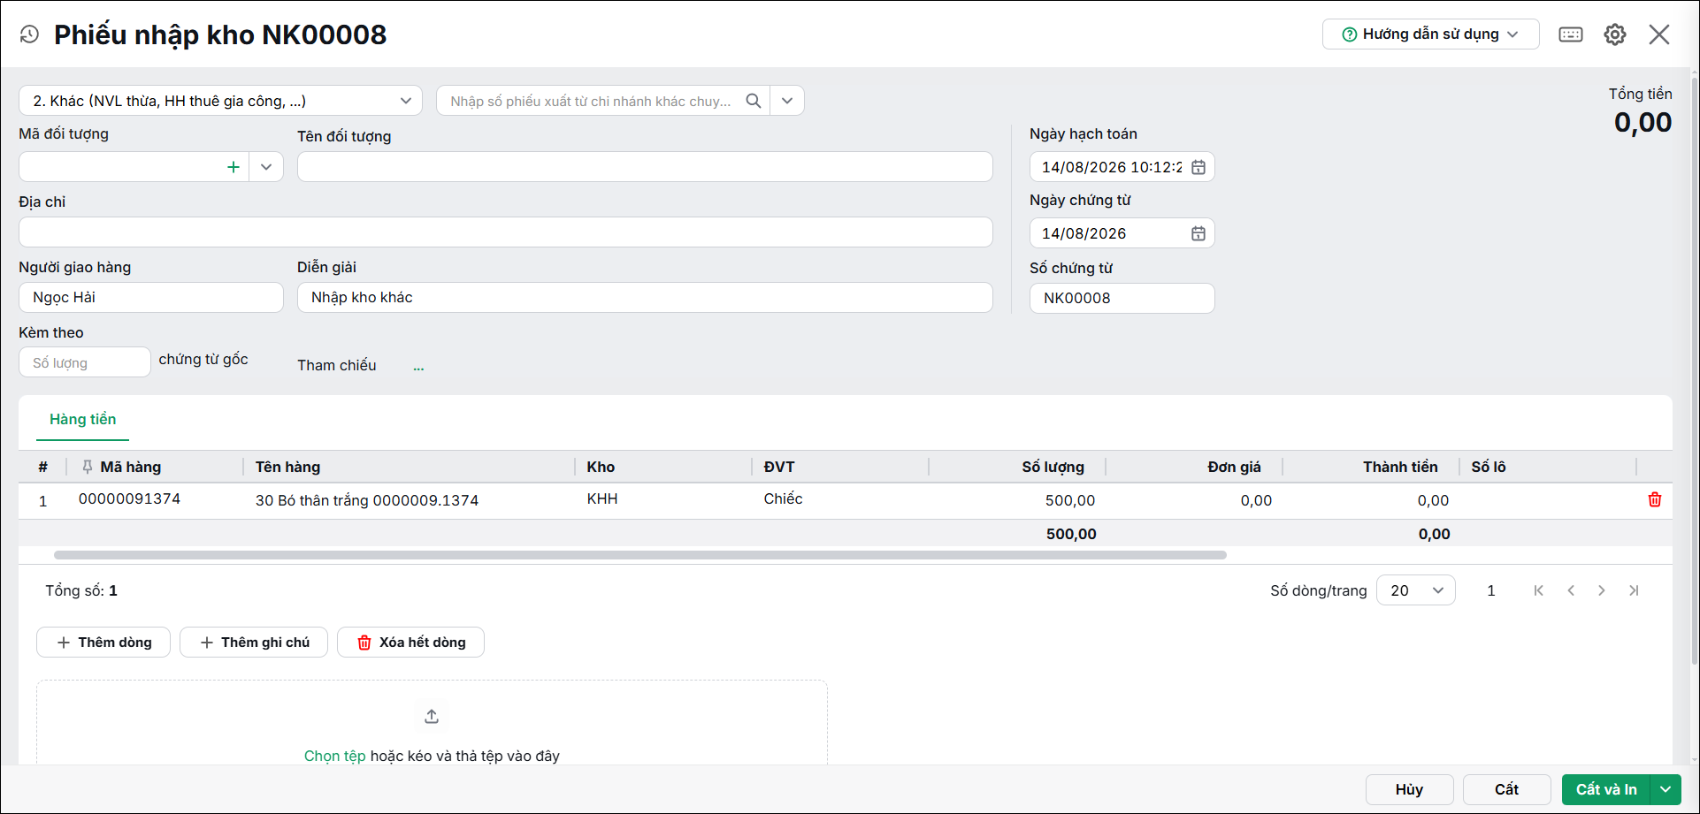
Task: Click Ngày hạch toán date field
Action: coord(1111,167)
